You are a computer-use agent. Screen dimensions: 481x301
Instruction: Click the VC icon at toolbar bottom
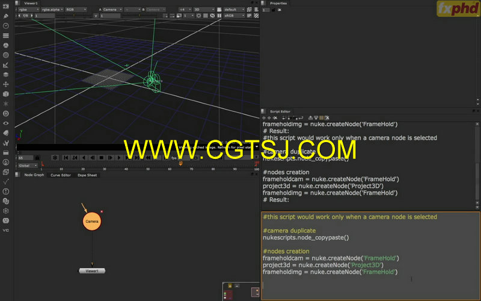coord(5,231)
